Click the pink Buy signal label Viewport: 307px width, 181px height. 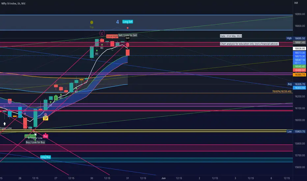click(x=45, y=136)
